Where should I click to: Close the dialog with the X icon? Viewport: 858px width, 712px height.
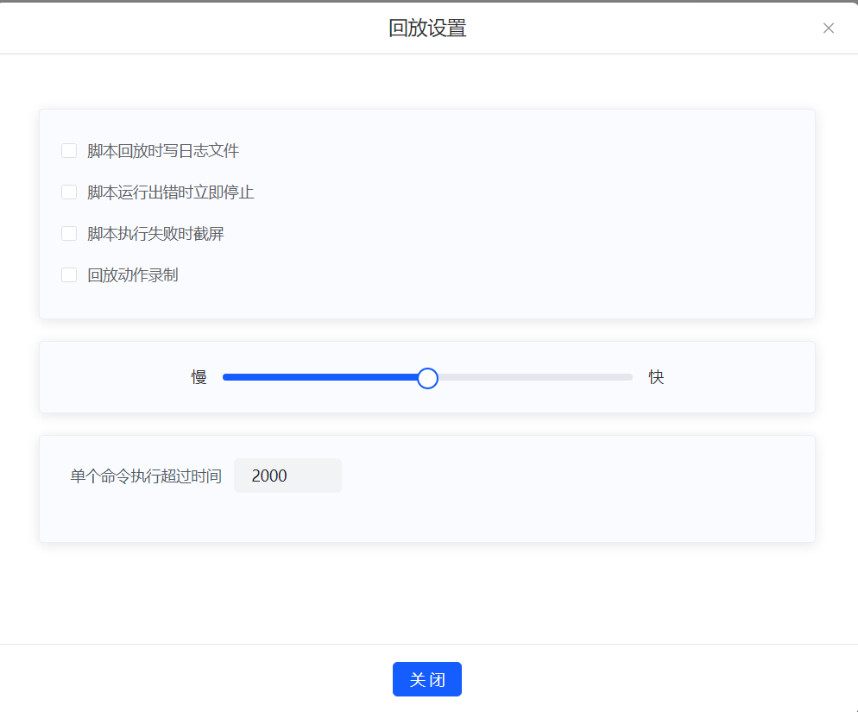click(829, 28)
